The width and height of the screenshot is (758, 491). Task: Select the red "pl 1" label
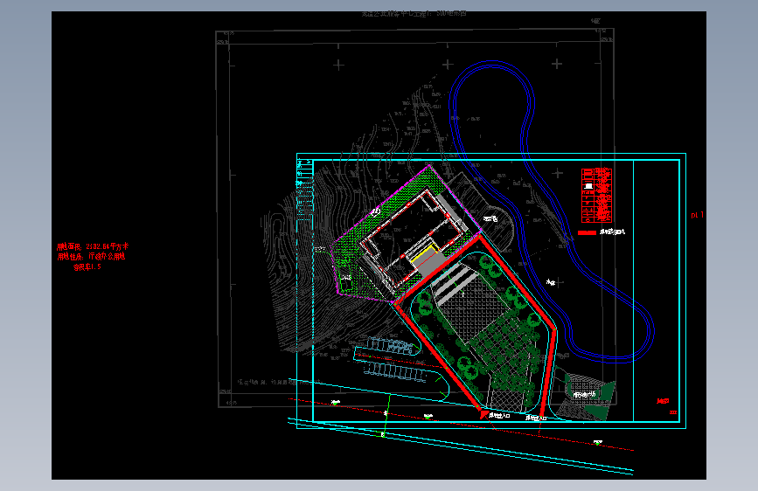click(x=697, y=215)
